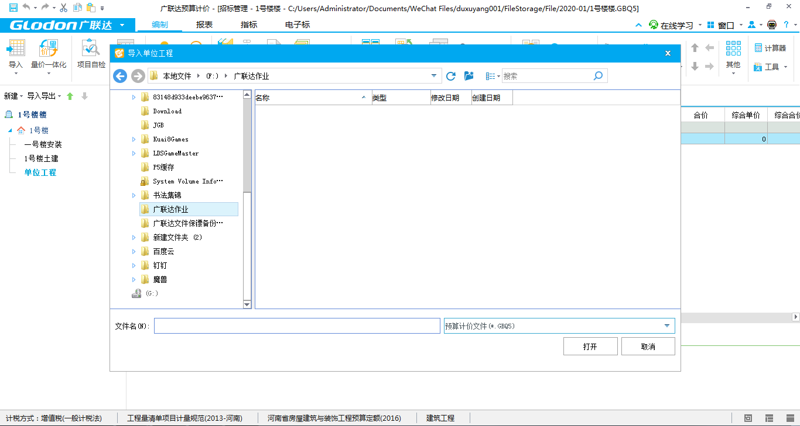Close the 导入单位工程 dialog

[668, 53]
